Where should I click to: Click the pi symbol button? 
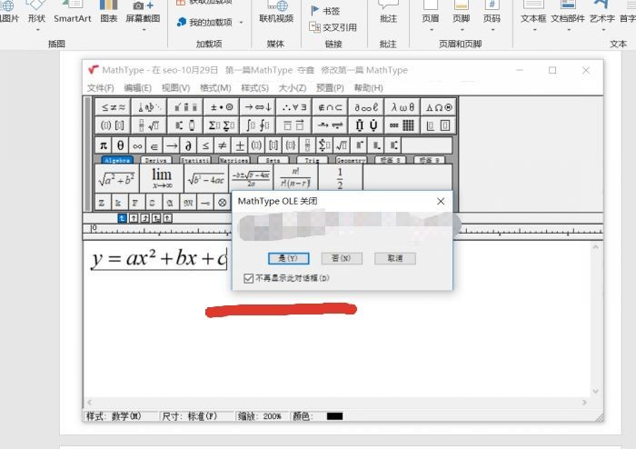tap(104, 145)
